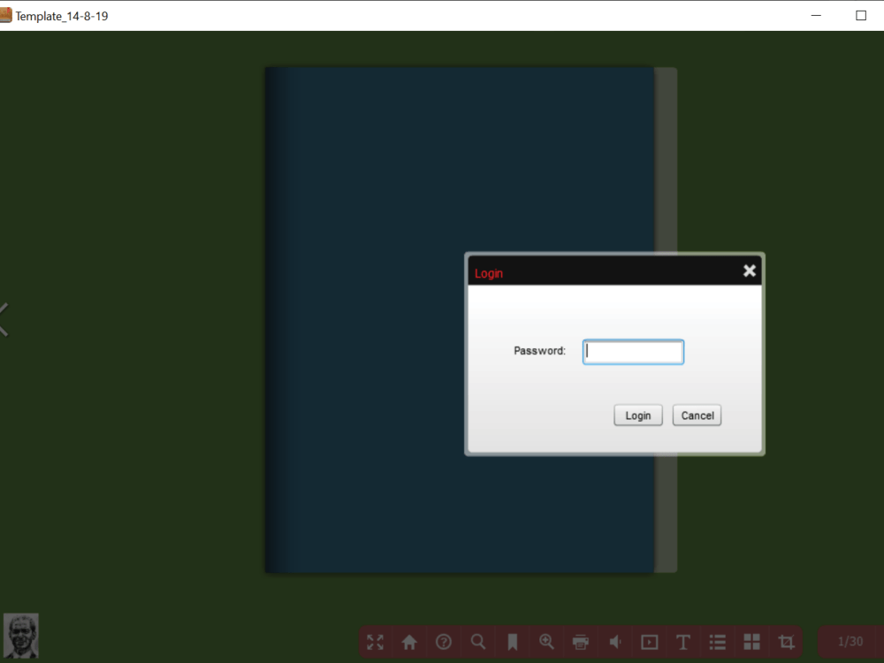The width and height of the screenshot is (884, 663).
Task: Click the Login button in the dialog
Action: coord(637,415)
